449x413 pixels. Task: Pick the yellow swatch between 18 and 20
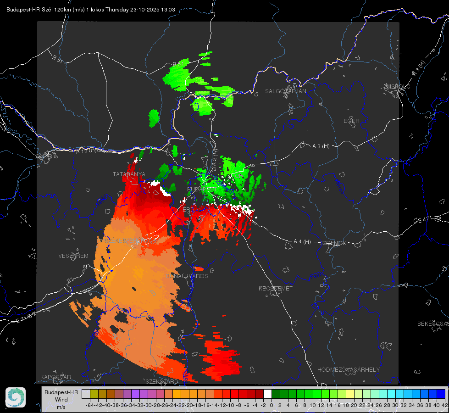tap(350, 394)
